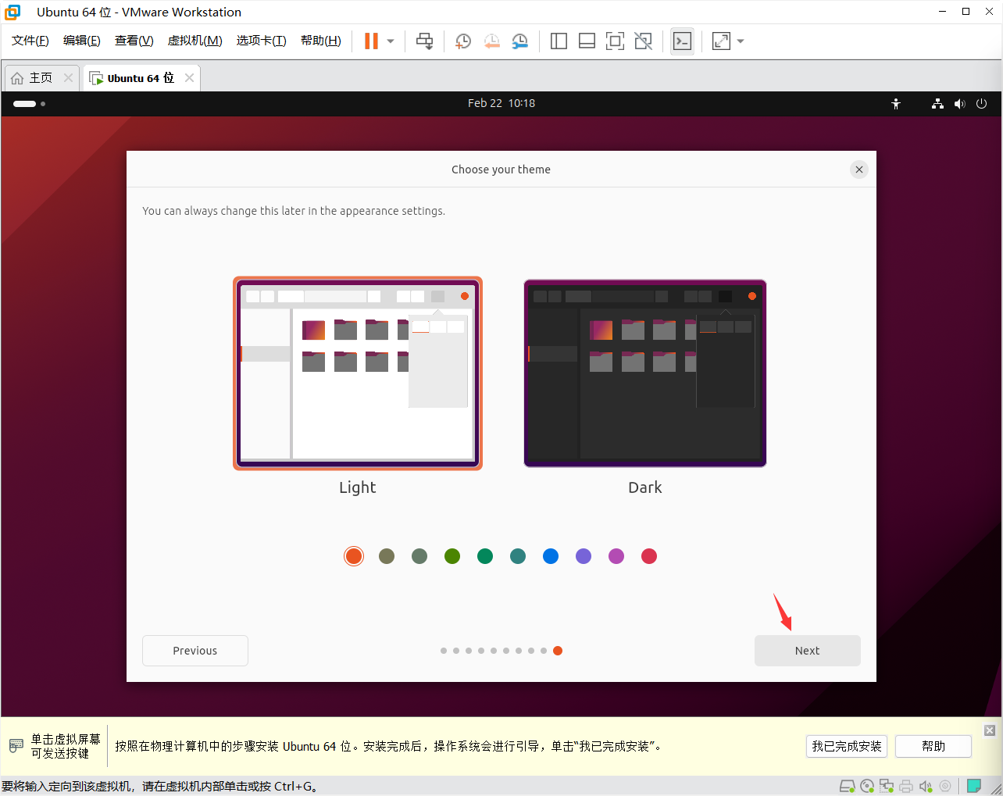Click the webcam status icon
The height and width of the screenshot is (796, 1003).
[945, 786]
